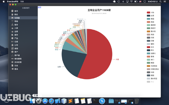The image size is (169, 105).
Task: Toggle 荷兰 legend entry
Action: pyautogui.click(x=150, y=50)
